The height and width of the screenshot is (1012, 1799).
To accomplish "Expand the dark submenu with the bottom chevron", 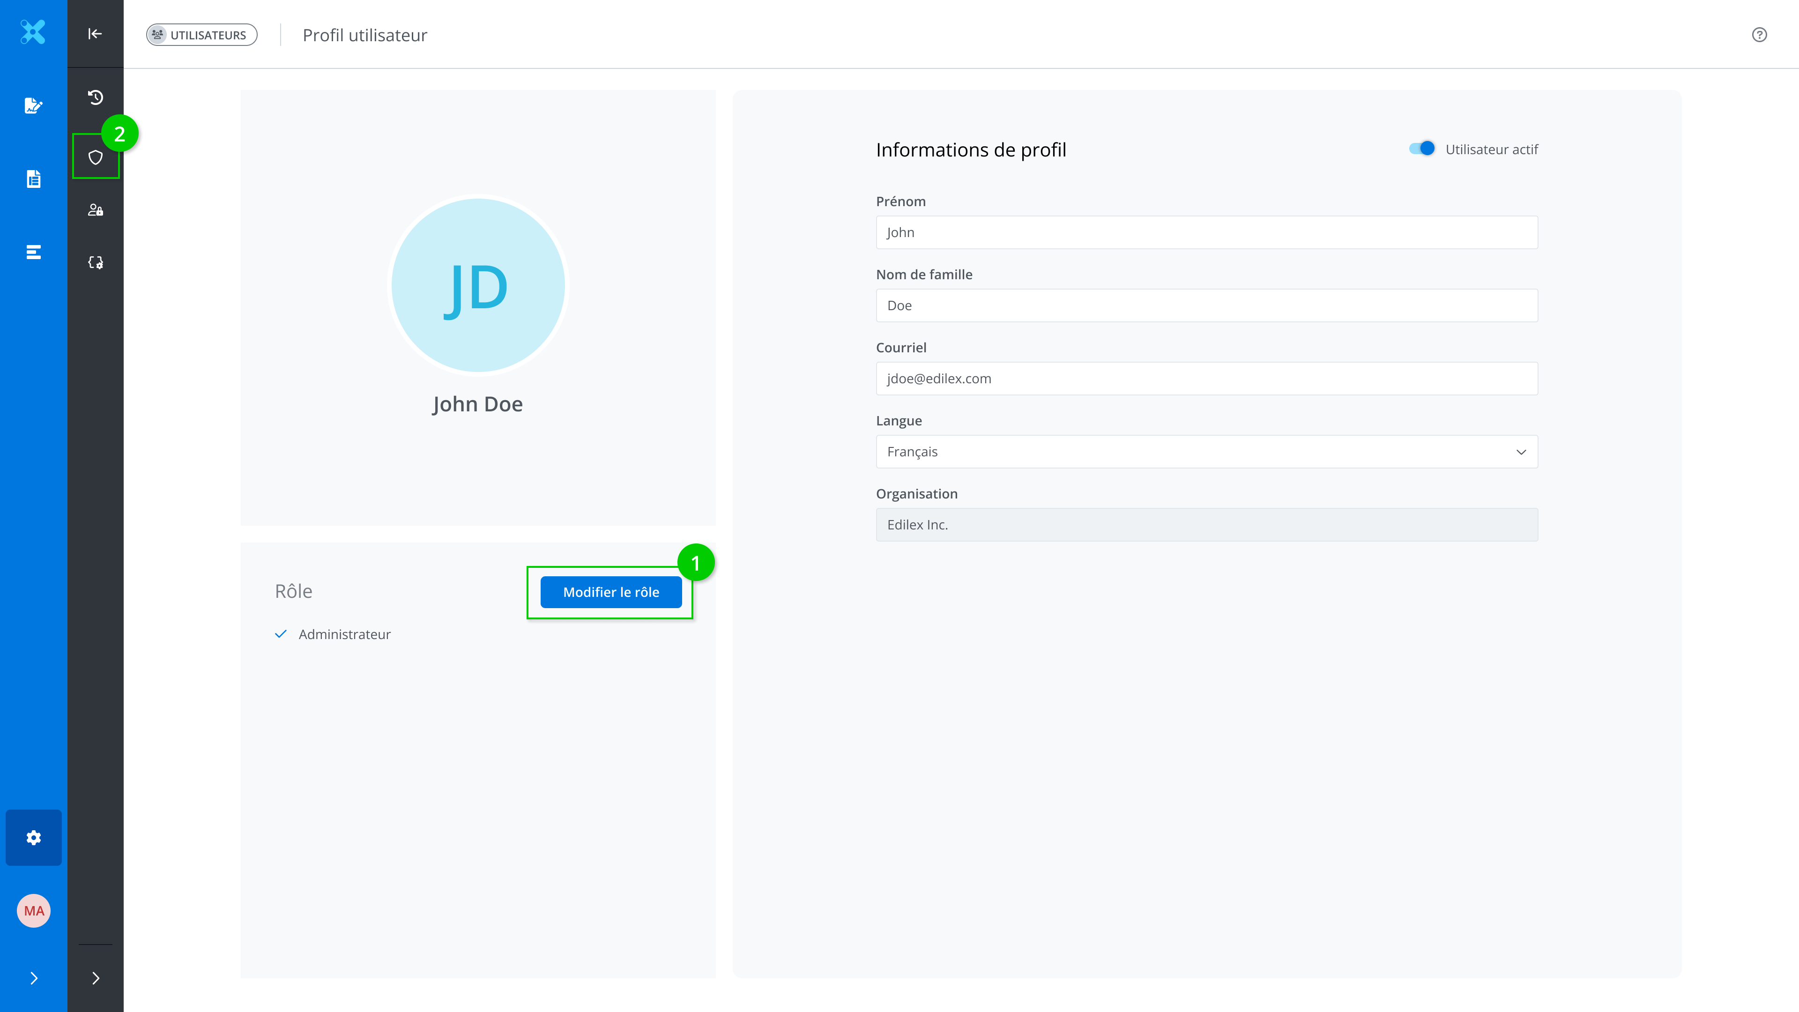I will coord(96,978).
